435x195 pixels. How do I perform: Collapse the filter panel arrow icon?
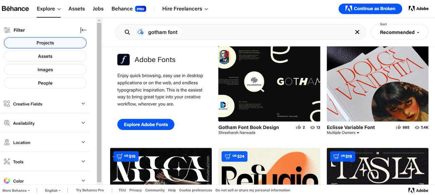[83, 30]
